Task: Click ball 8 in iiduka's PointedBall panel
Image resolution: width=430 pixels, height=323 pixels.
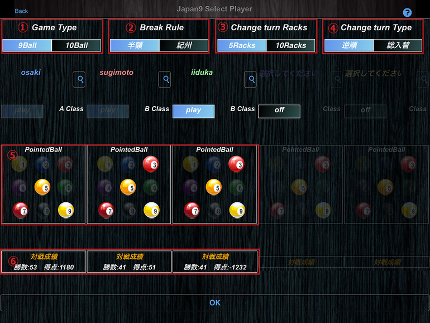Action: [214, 210]
